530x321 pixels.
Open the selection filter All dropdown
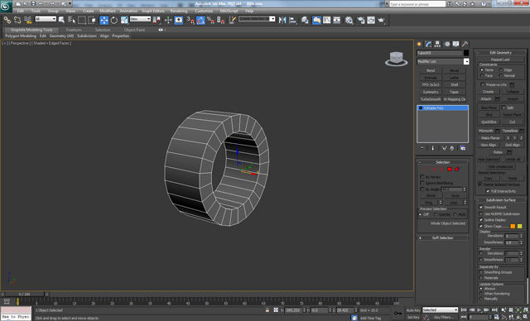pos(46,19)
